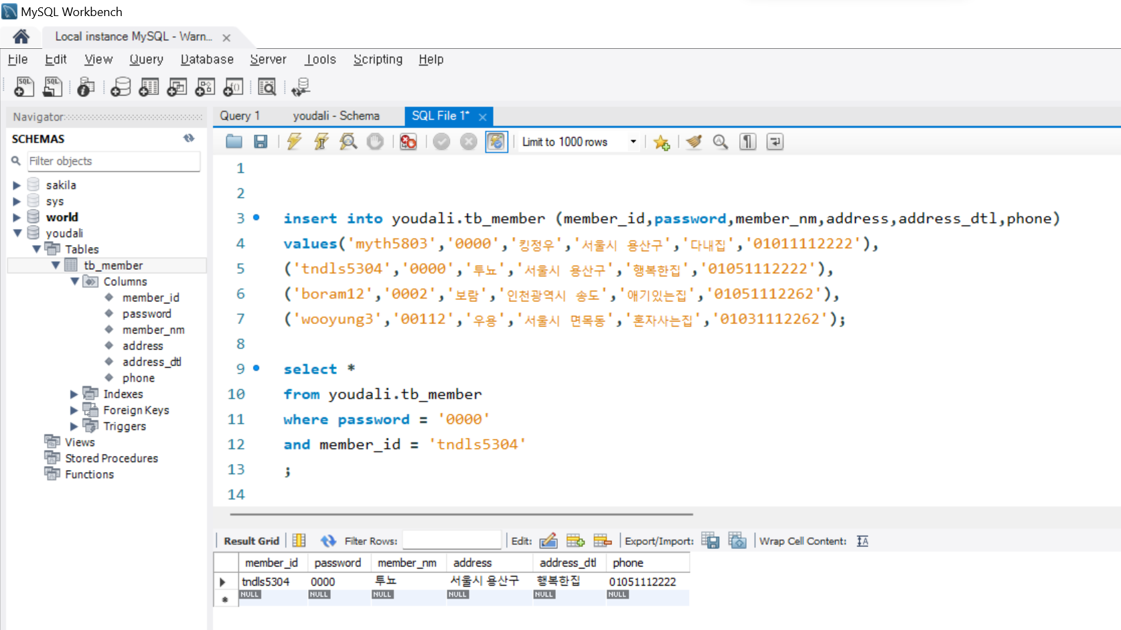Beautify the SQL with the broom icon
The width and height of the screenshot is (1121, 630).
pyautogui.click(x=694, y=141)
